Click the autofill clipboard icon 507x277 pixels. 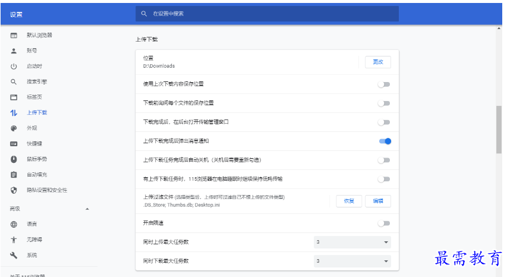[14, 175]
